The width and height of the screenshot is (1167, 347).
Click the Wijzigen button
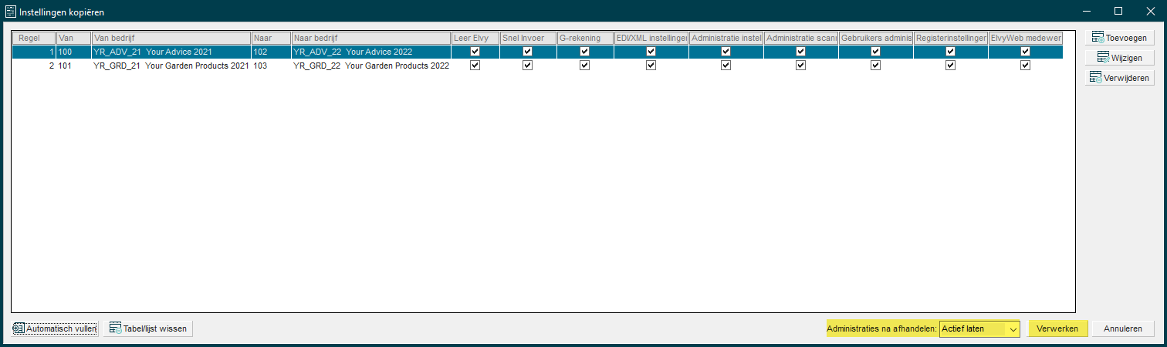tap(1119, 58)
